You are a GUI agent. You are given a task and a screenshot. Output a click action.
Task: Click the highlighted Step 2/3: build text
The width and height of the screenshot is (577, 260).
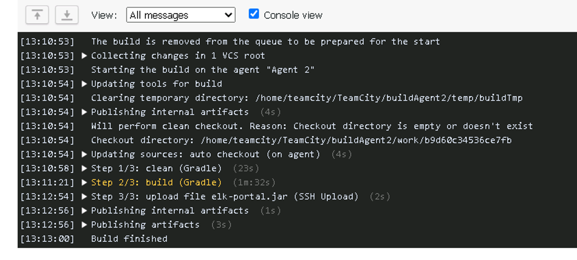(x=156, y=182)
